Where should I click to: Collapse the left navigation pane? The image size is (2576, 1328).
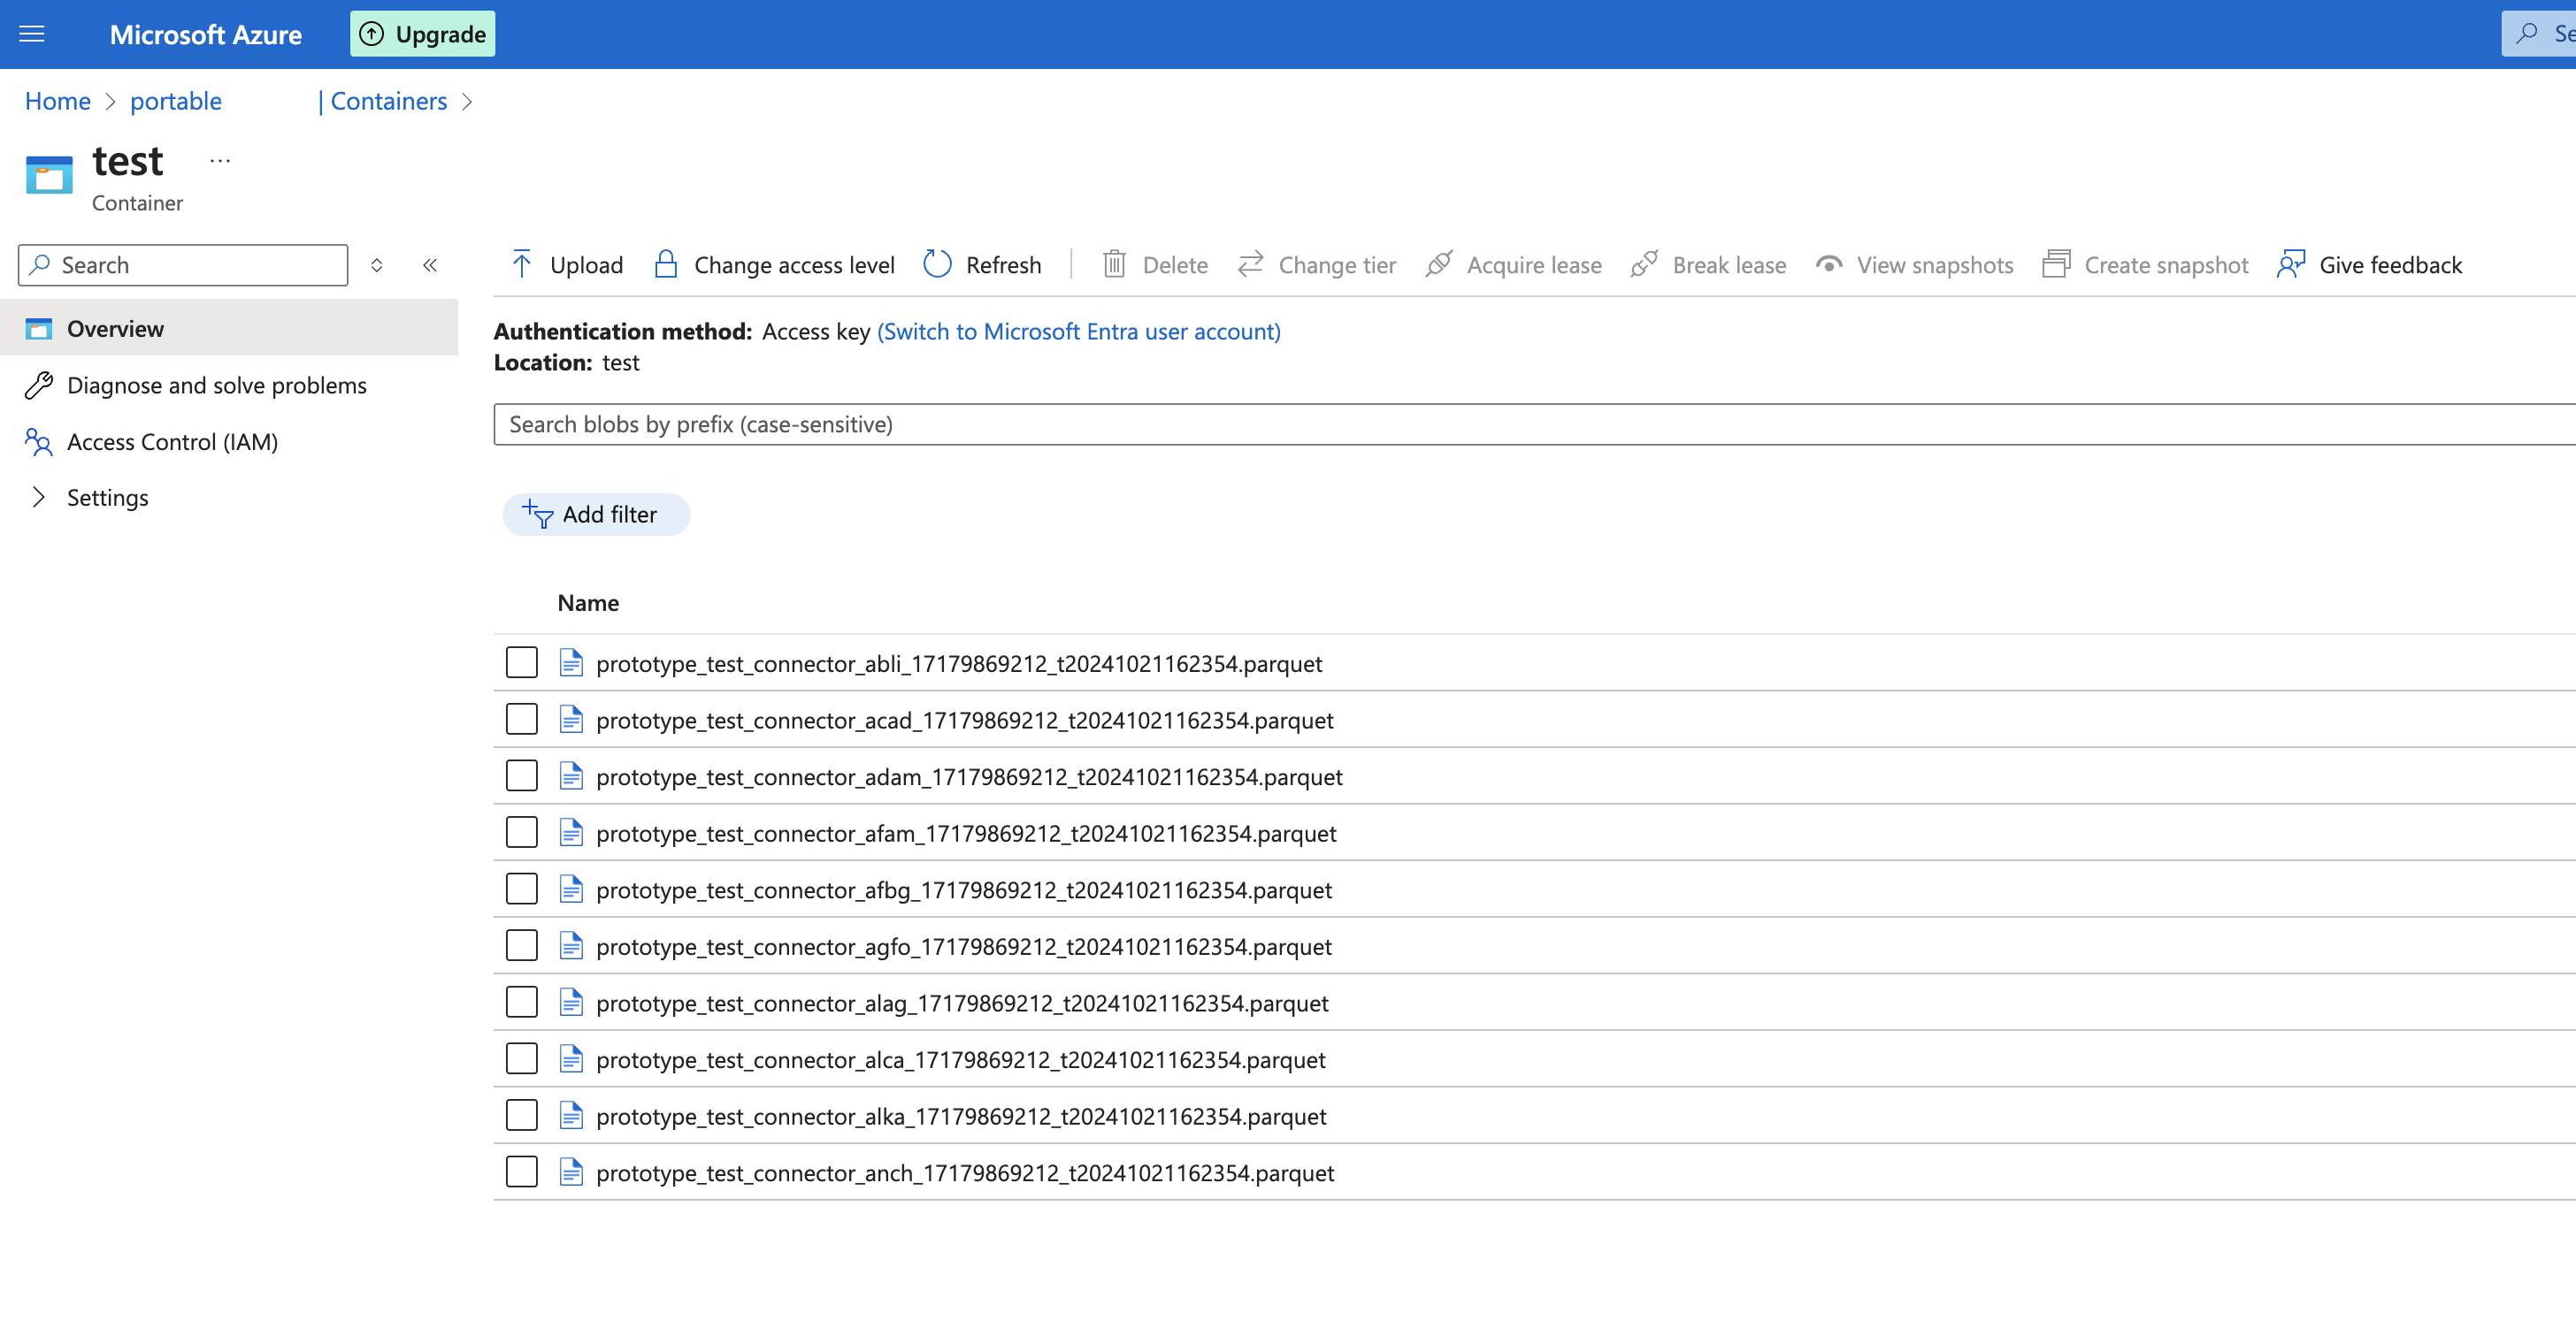pos(431,264)
